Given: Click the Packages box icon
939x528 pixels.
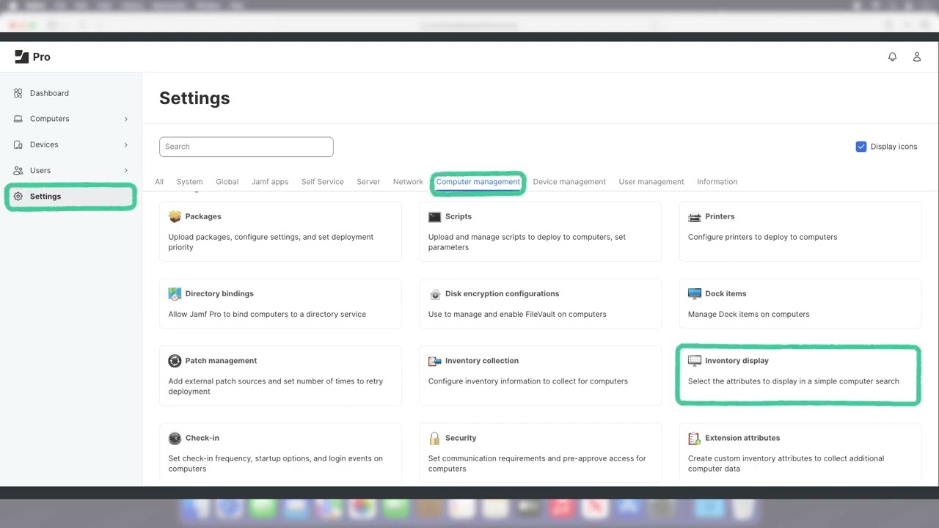Looking at the screenshot, I should [x=175, y=216].
